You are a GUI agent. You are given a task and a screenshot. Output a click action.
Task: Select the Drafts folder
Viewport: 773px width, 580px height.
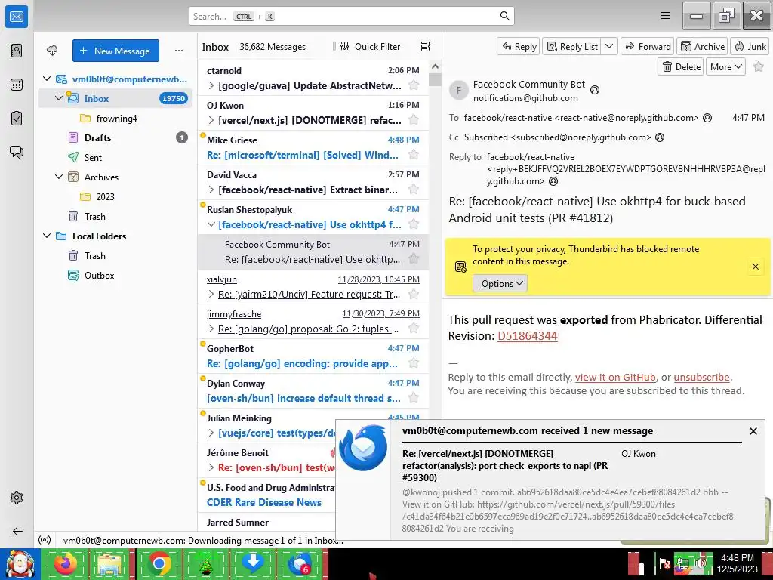[x=115, y=137]
